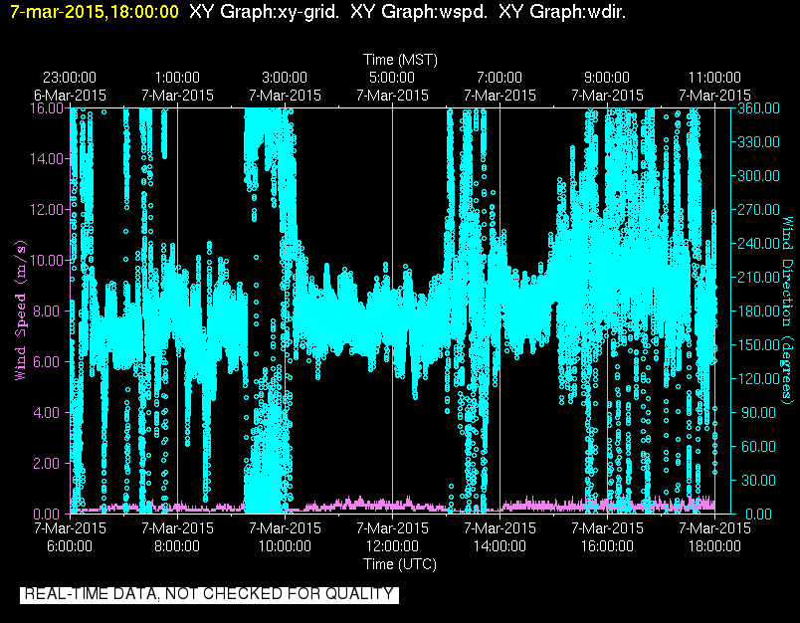
Task: Click the XY Graph:xy-grid title label
Action: pyautogui.click(x=265, y=12)
